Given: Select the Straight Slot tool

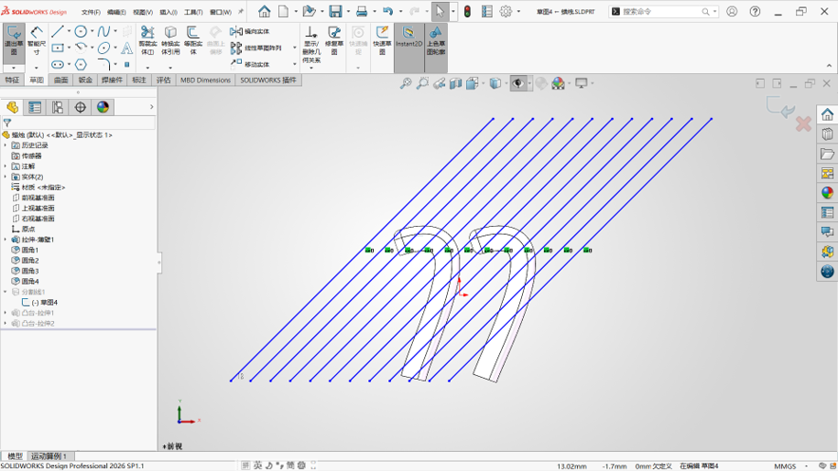Looking at the screenshot, I should pyautogui.click(x=57, y=65).
